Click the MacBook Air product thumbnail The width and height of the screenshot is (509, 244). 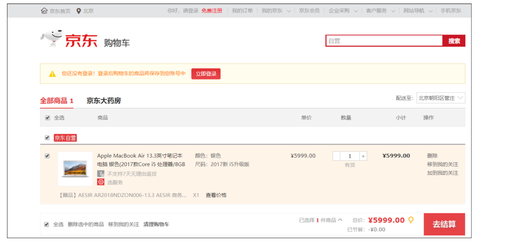point(75,169)
